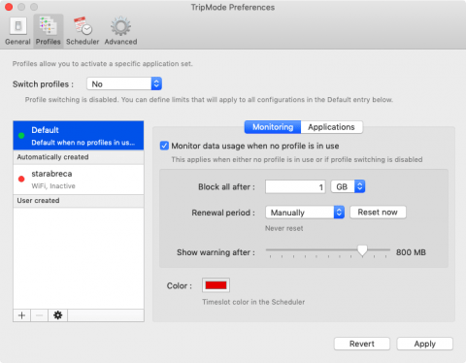Remove profile with the minus button

click(39, 315)
